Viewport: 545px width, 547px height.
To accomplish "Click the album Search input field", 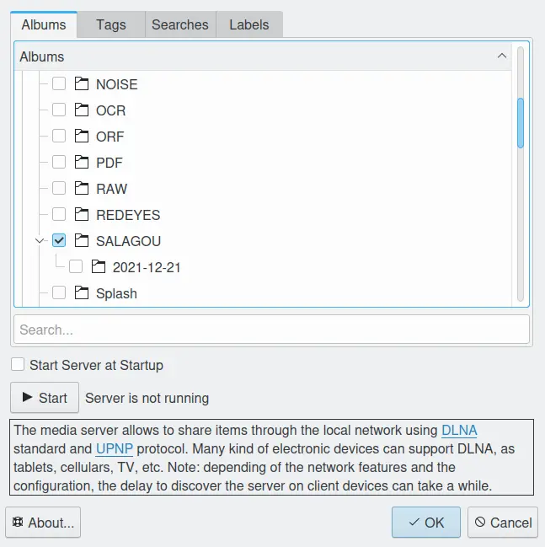I will tap(271, 330).
